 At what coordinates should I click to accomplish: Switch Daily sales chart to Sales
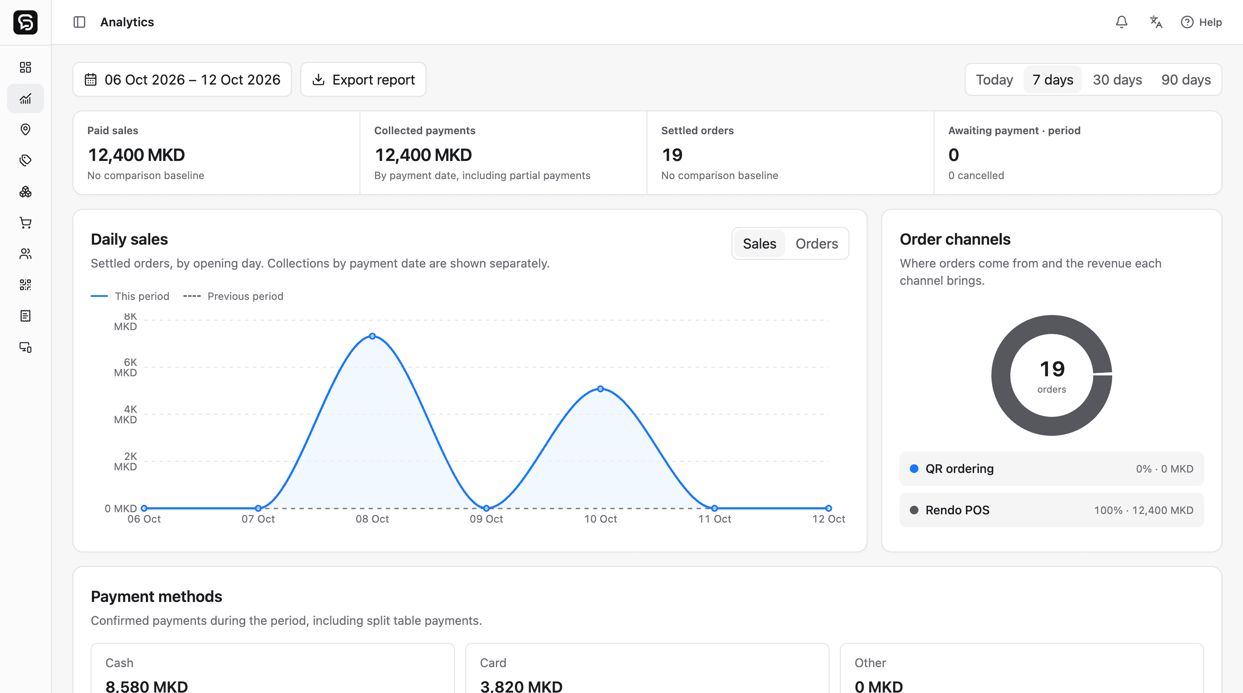click(759, 244)
